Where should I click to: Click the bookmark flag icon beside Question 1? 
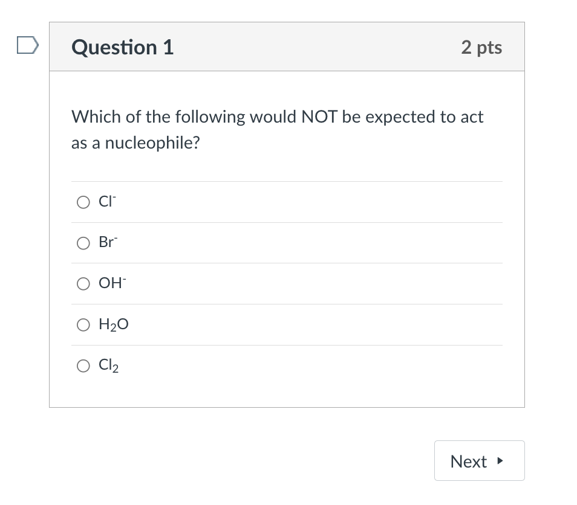(x=27, y=45)
